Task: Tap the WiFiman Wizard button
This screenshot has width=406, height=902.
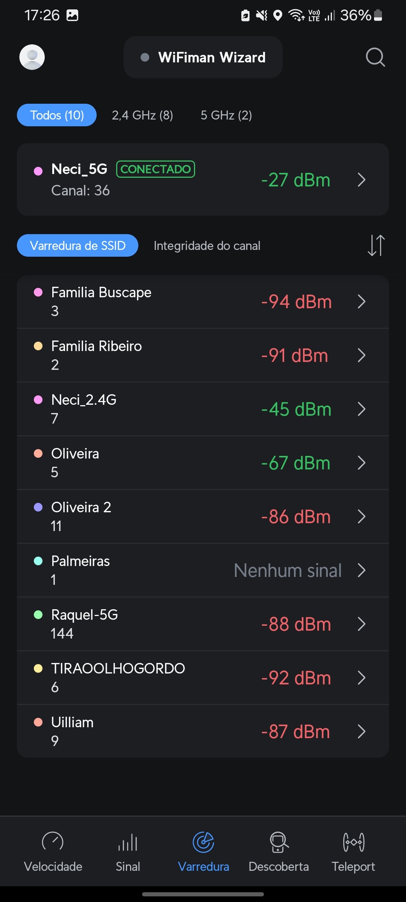Action: 203,57
